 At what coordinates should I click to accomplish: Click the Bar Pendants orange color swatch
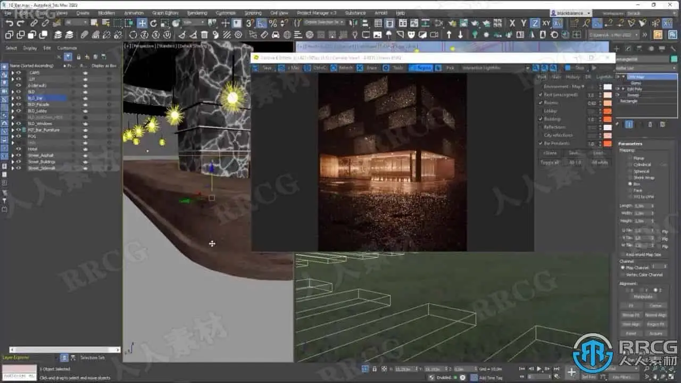[x=607, y=144]
